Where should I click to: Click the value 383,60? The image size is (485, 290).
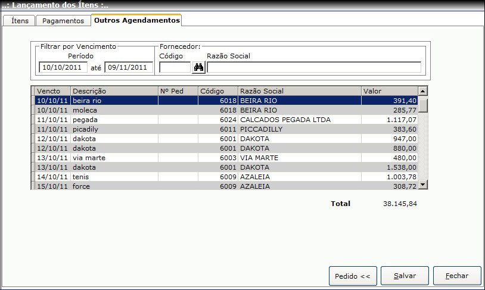[405, 129]
